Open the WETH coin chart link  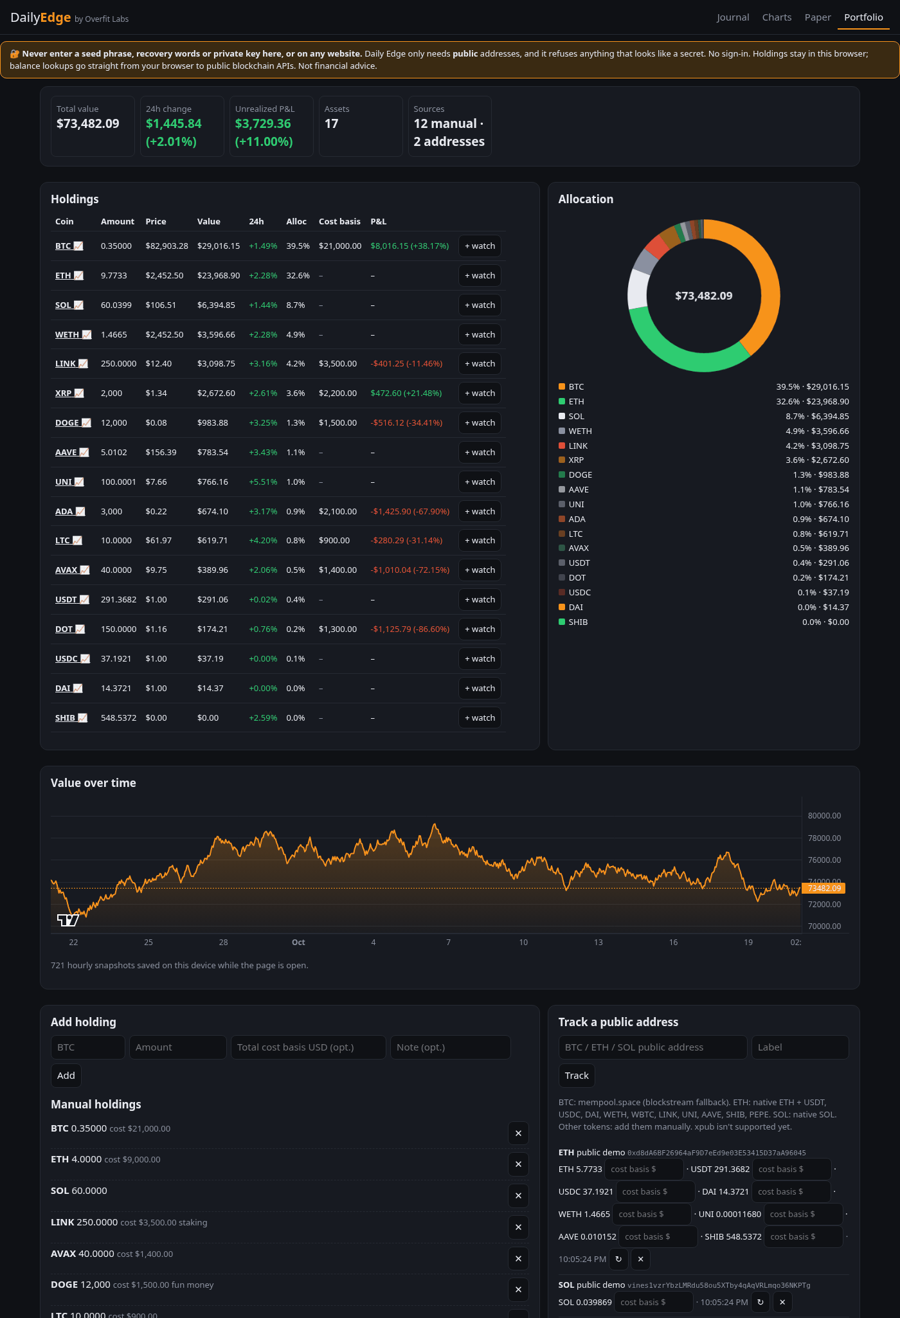[x=73, y=335]
